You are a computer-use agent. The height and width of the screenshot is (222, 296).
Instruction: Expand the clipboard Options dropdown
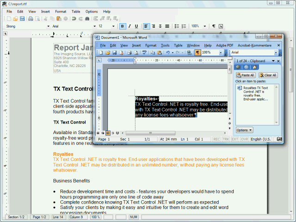click(244, 130)
